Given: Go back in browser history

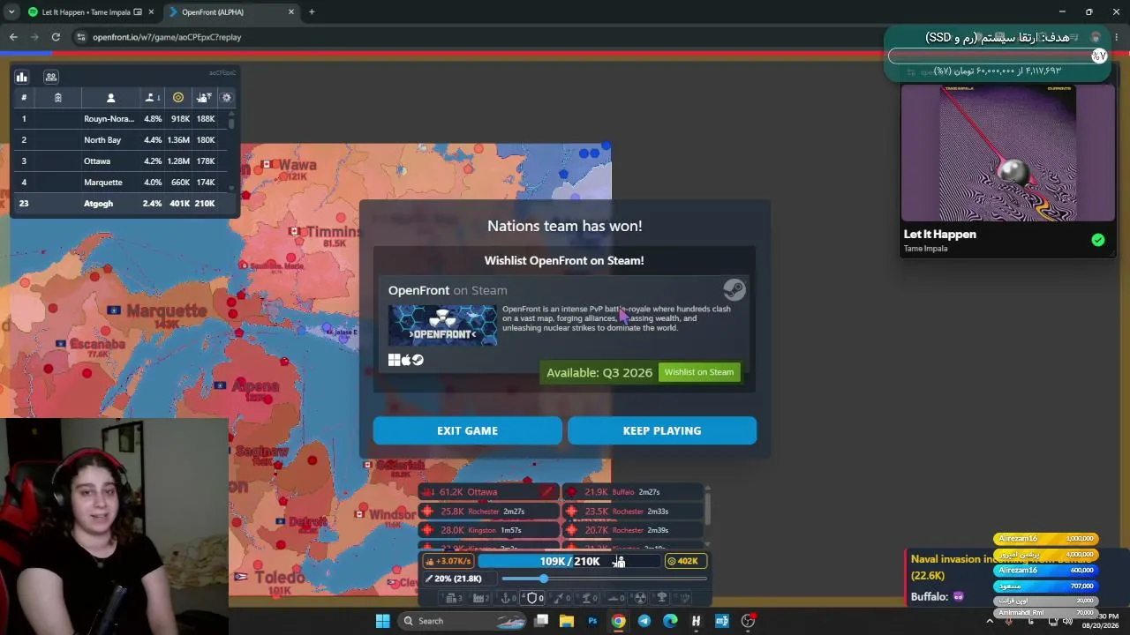Looking at the screenshot, I should click(13, 37).
